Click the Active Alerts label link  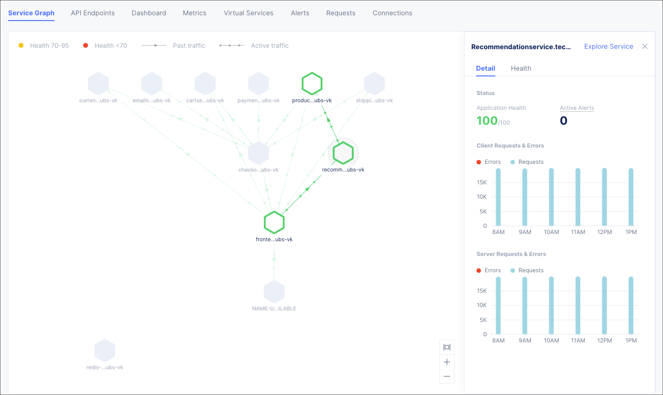pos(577,108)
